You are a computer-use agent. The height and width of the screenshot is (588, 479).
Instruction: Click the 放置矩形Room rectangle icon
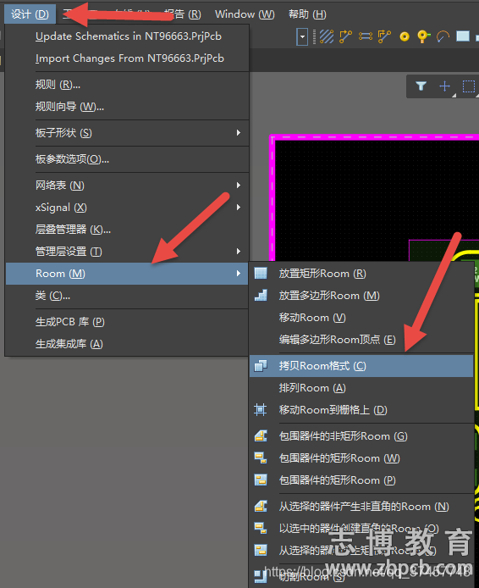[x=261, y=274]
